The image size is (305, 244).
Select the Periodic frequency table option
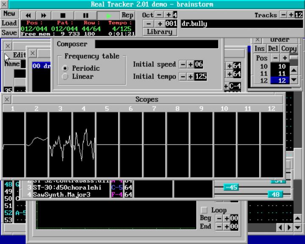65,68
